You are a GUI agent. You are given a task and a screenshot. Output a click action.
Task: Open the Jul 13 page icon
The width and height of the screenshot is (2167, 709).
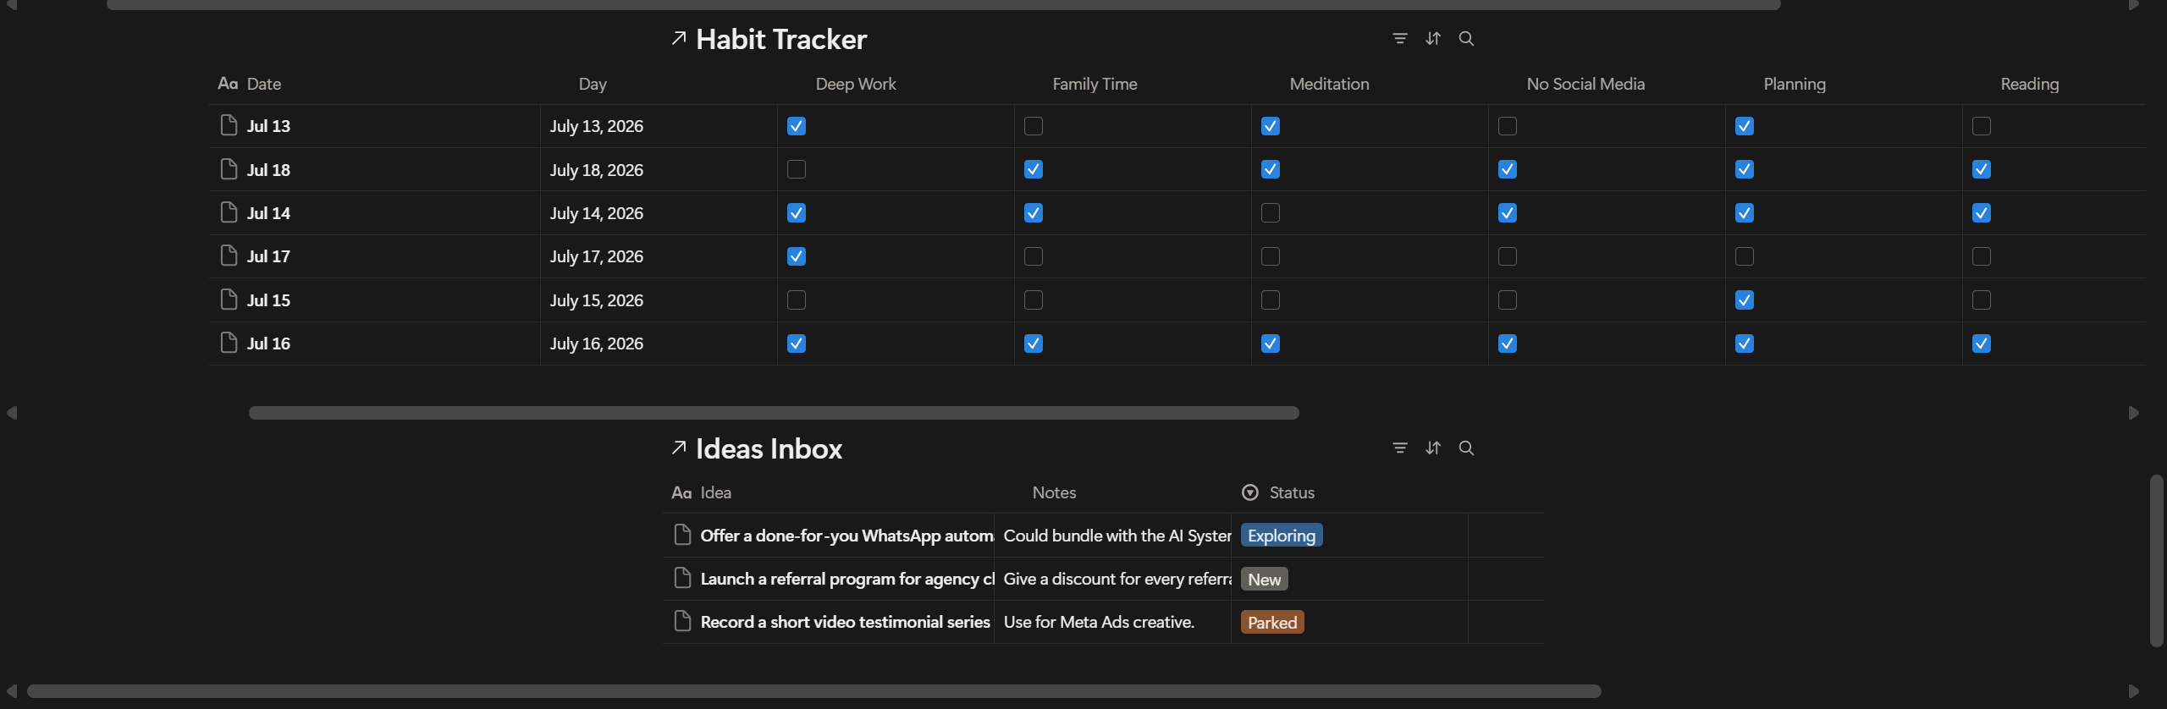coord(229,125)
